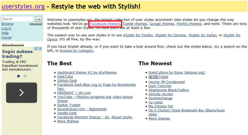Open Vanilla Dark style link

pos(67,113)
